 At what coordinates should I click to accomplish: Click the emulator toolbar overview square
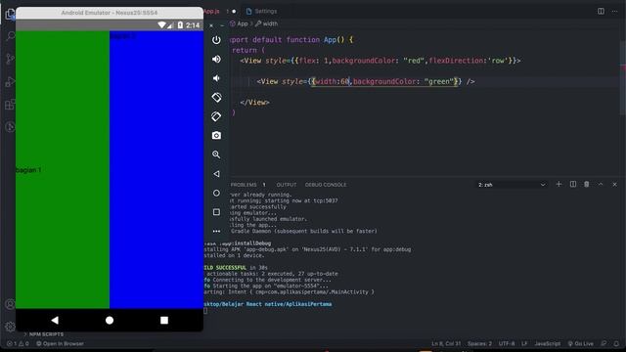click(x=216, y=212)
